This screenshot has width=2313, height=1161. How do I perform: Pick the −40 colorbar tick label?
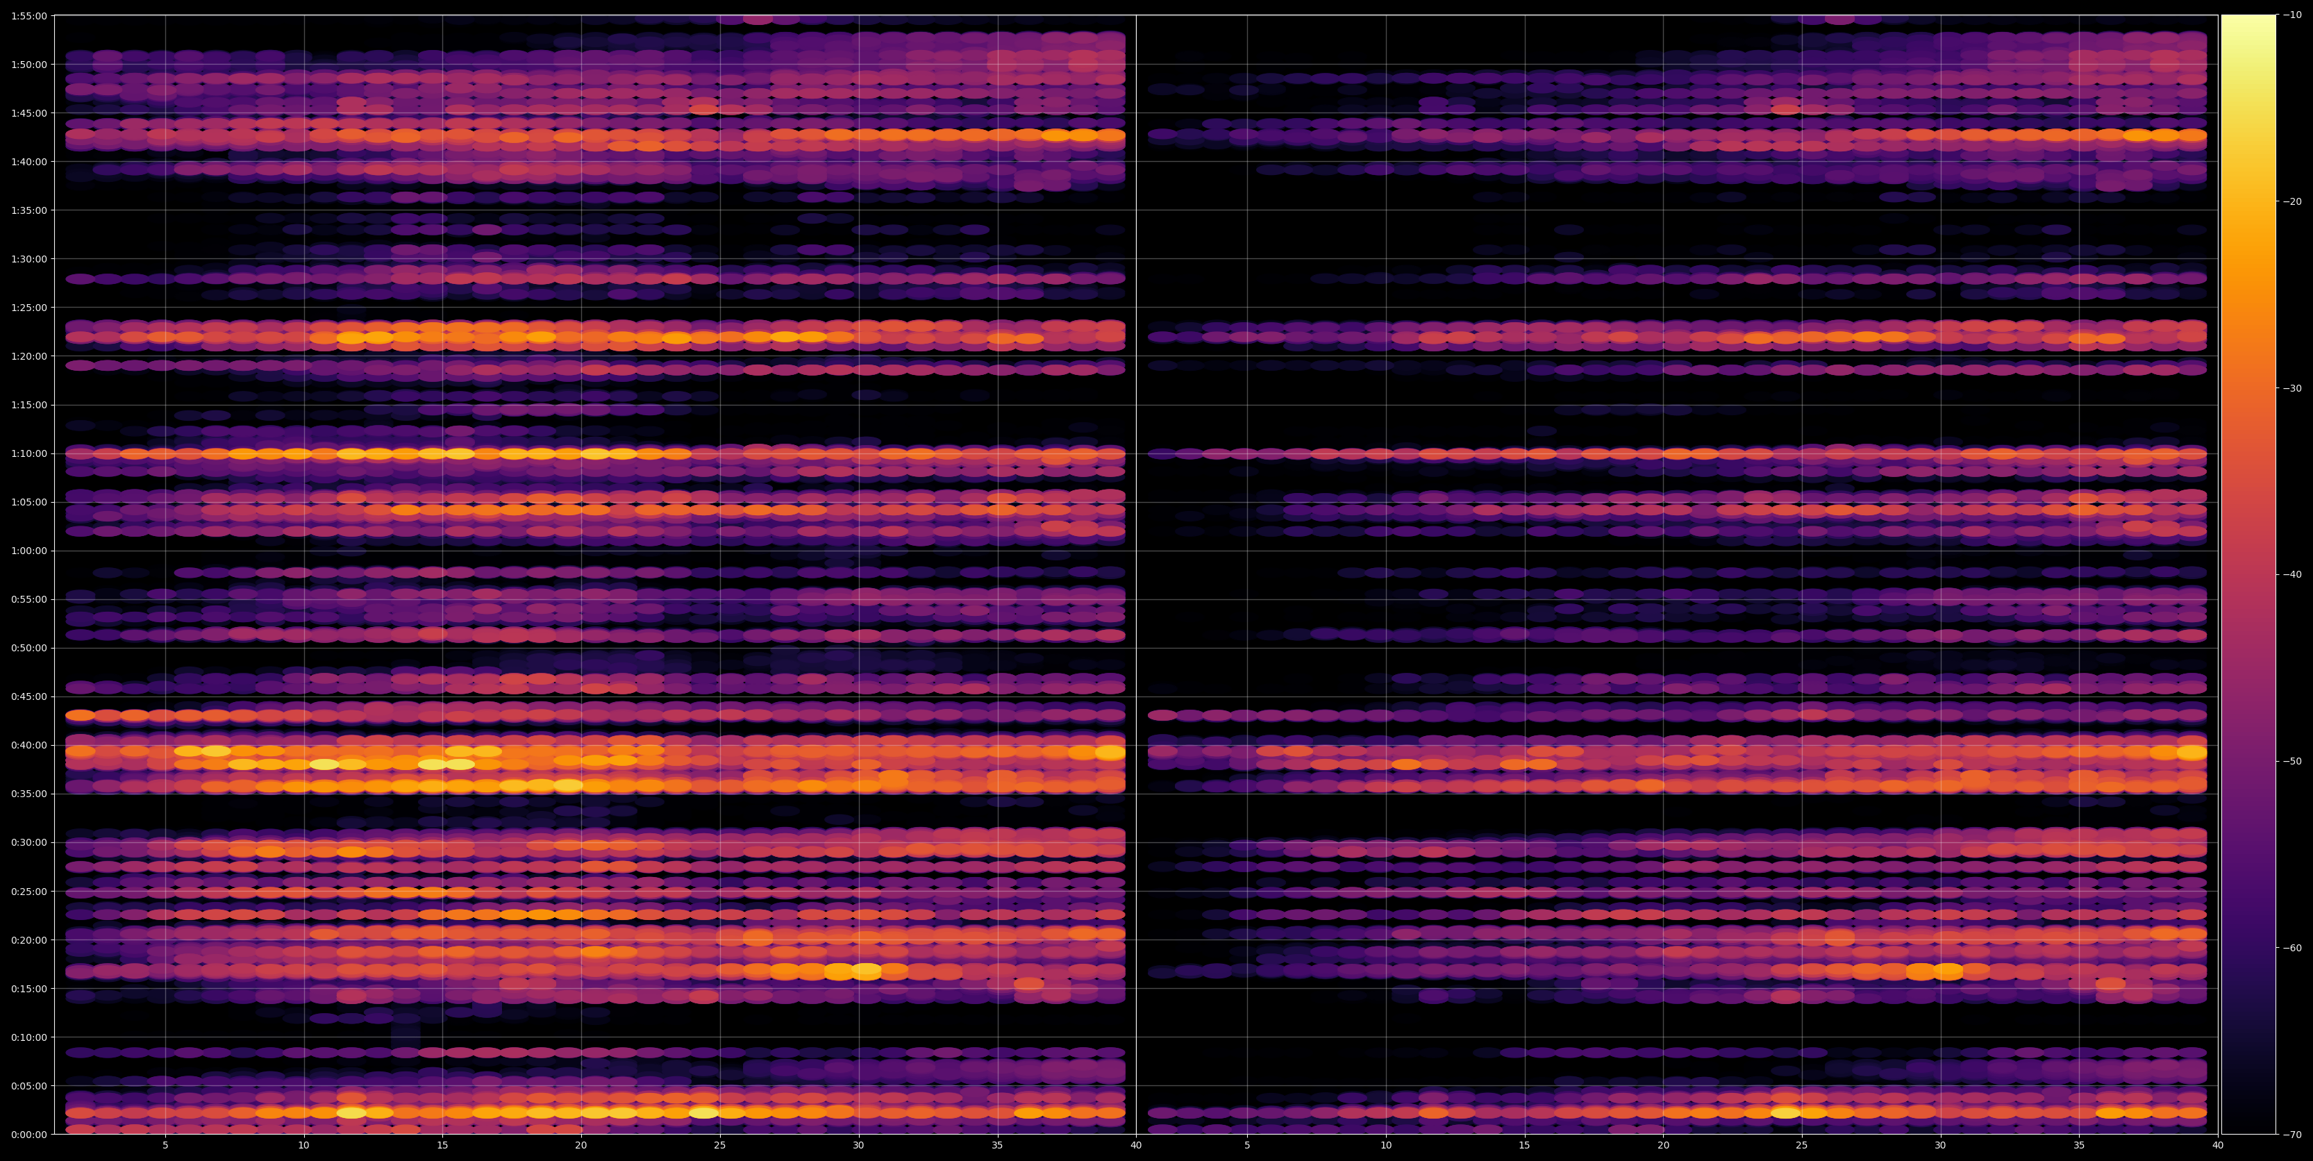point(2291,575)
